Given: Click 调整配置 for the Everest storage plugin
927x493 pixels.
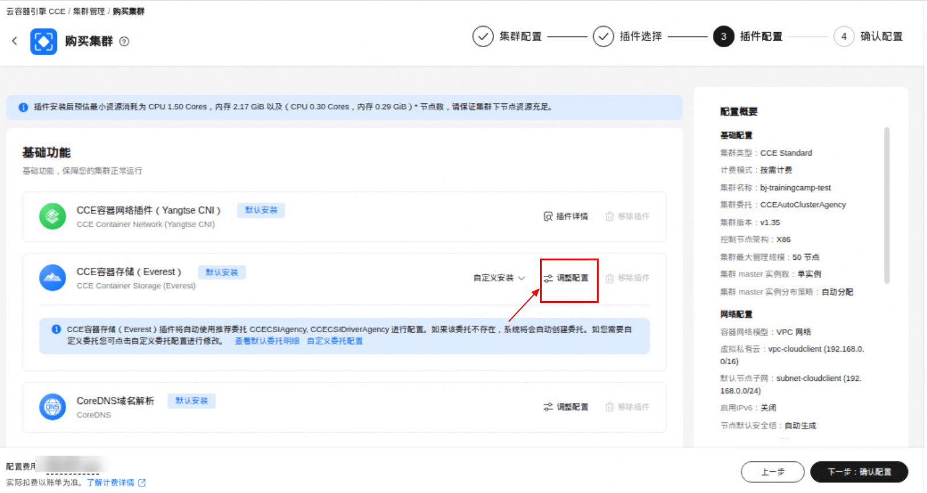Looking at the screenshot, I should [x=566, y=278].
